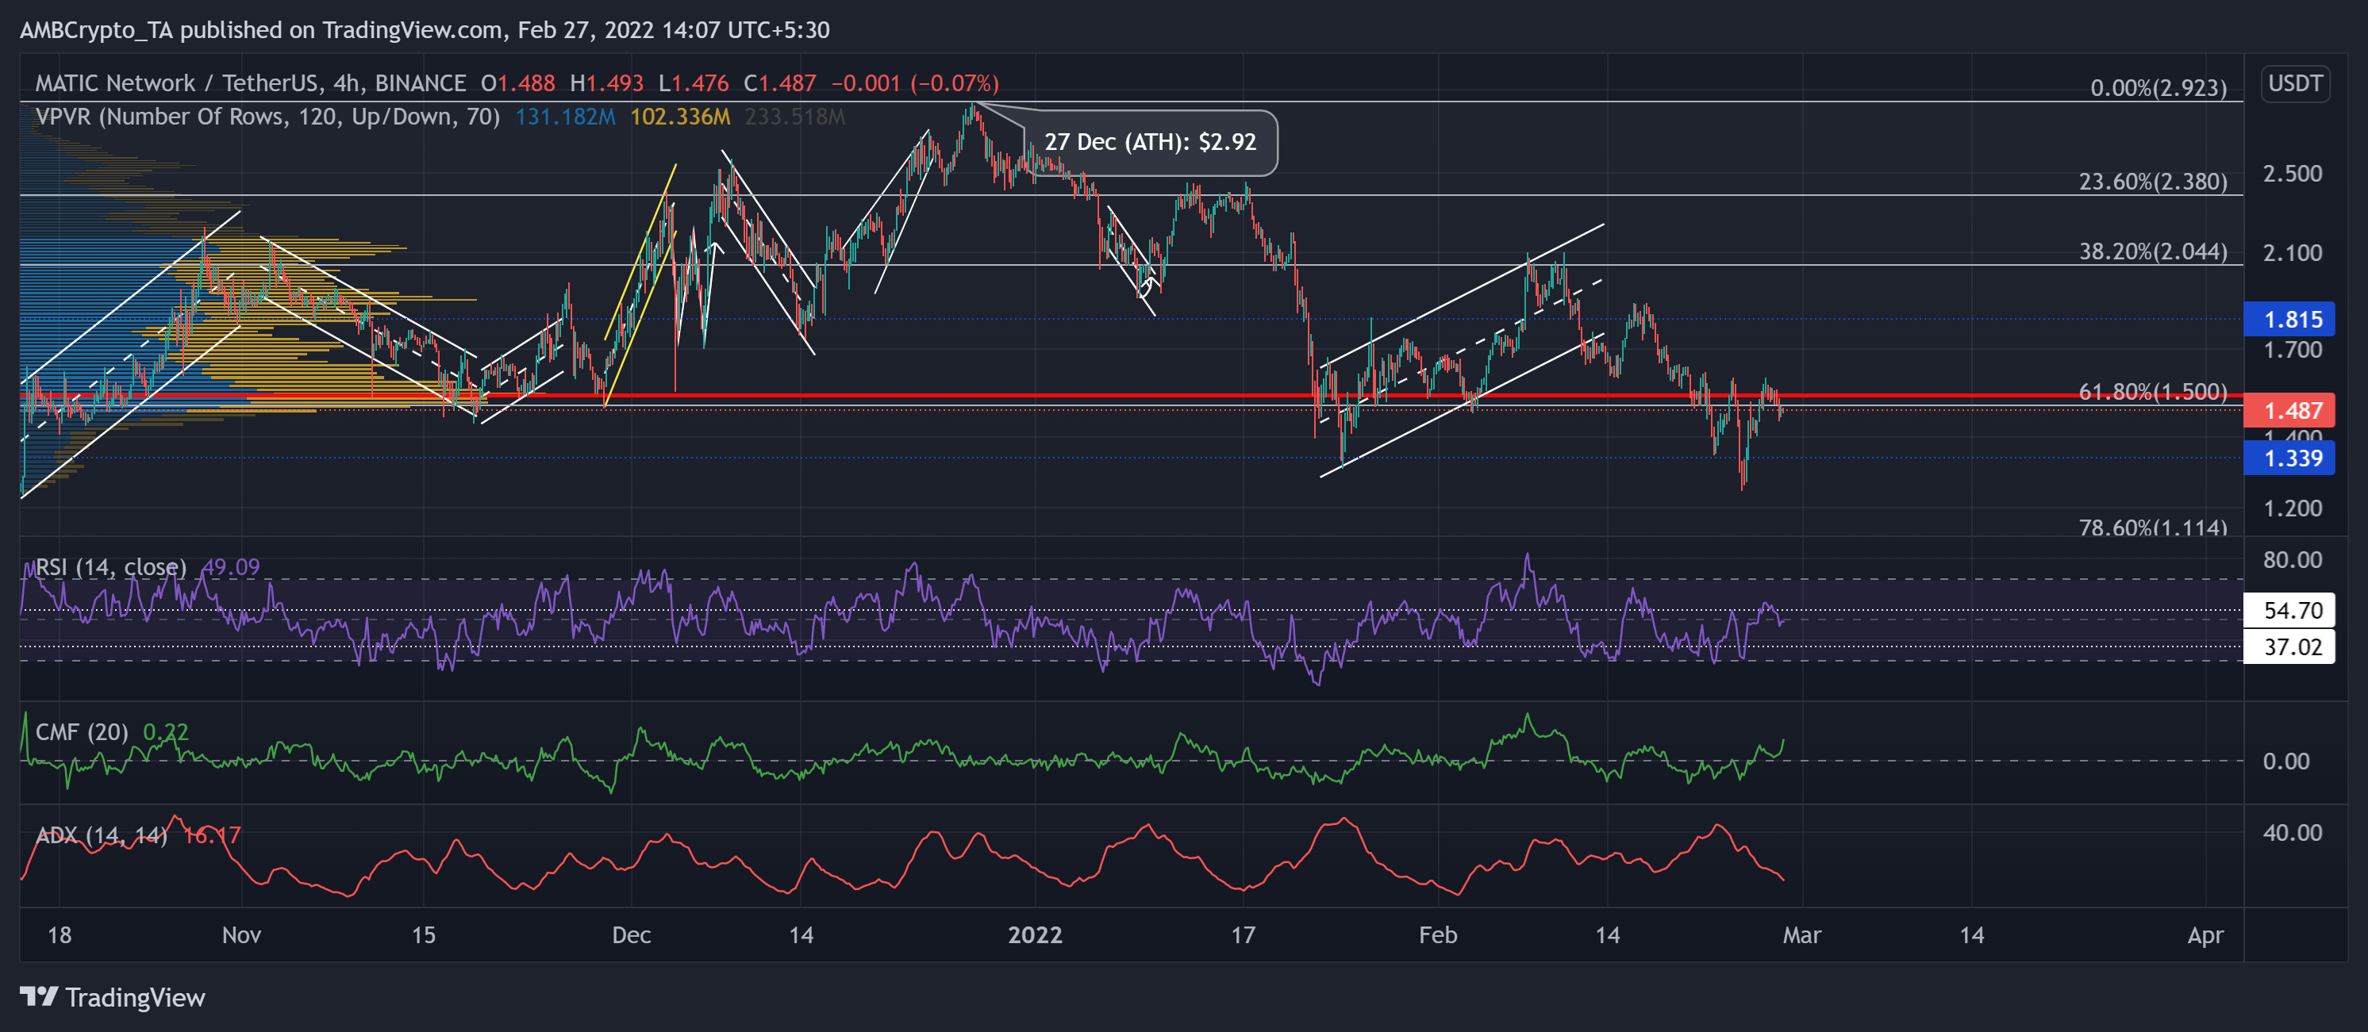Click the red 1.487 current price label
The height and width of the screenshot is (1032, 2368).
2288,411
